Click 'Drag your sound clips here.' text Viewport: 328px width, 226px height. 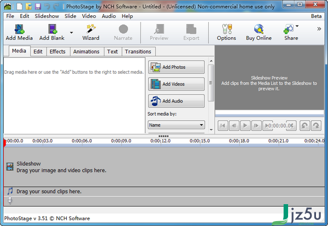point(49,192)
